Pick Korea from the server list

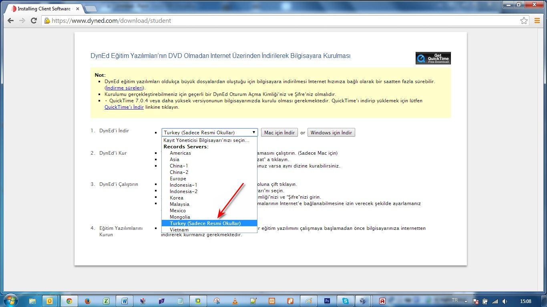[209, 198]
